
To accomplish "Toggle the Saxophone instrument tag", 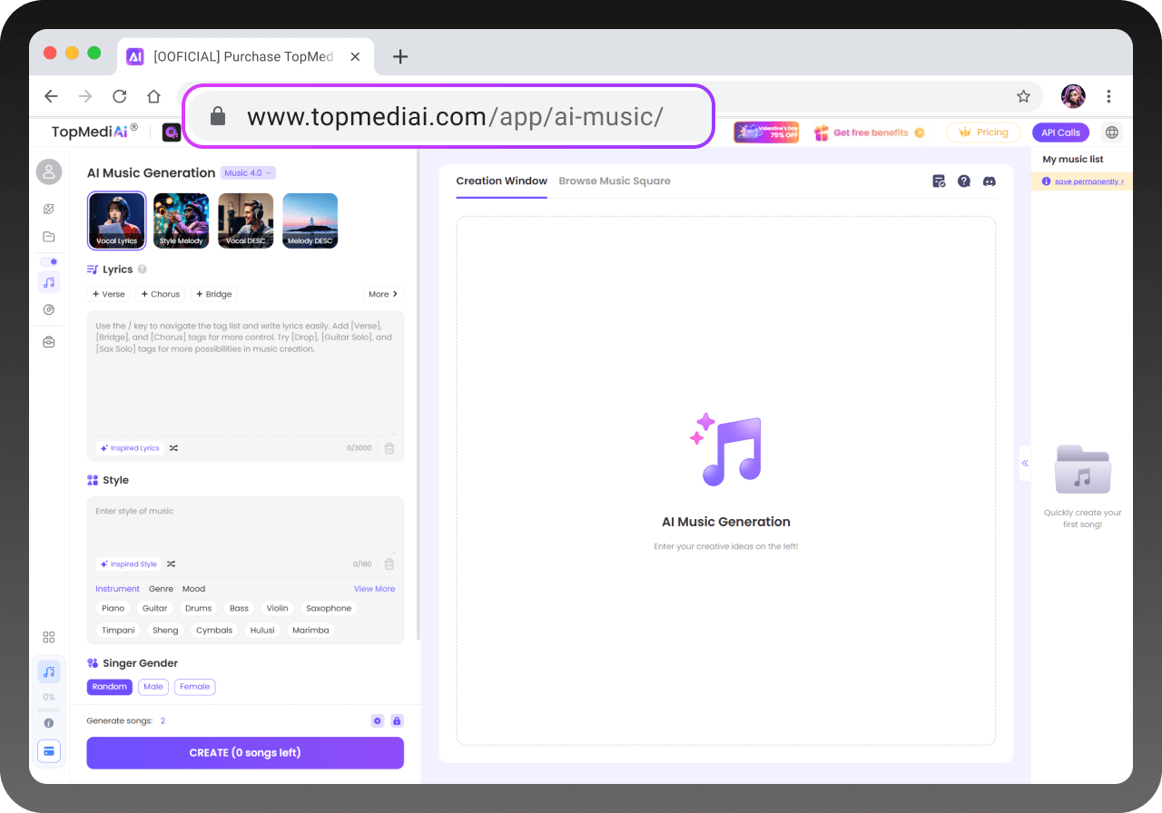I will (329, 609).
